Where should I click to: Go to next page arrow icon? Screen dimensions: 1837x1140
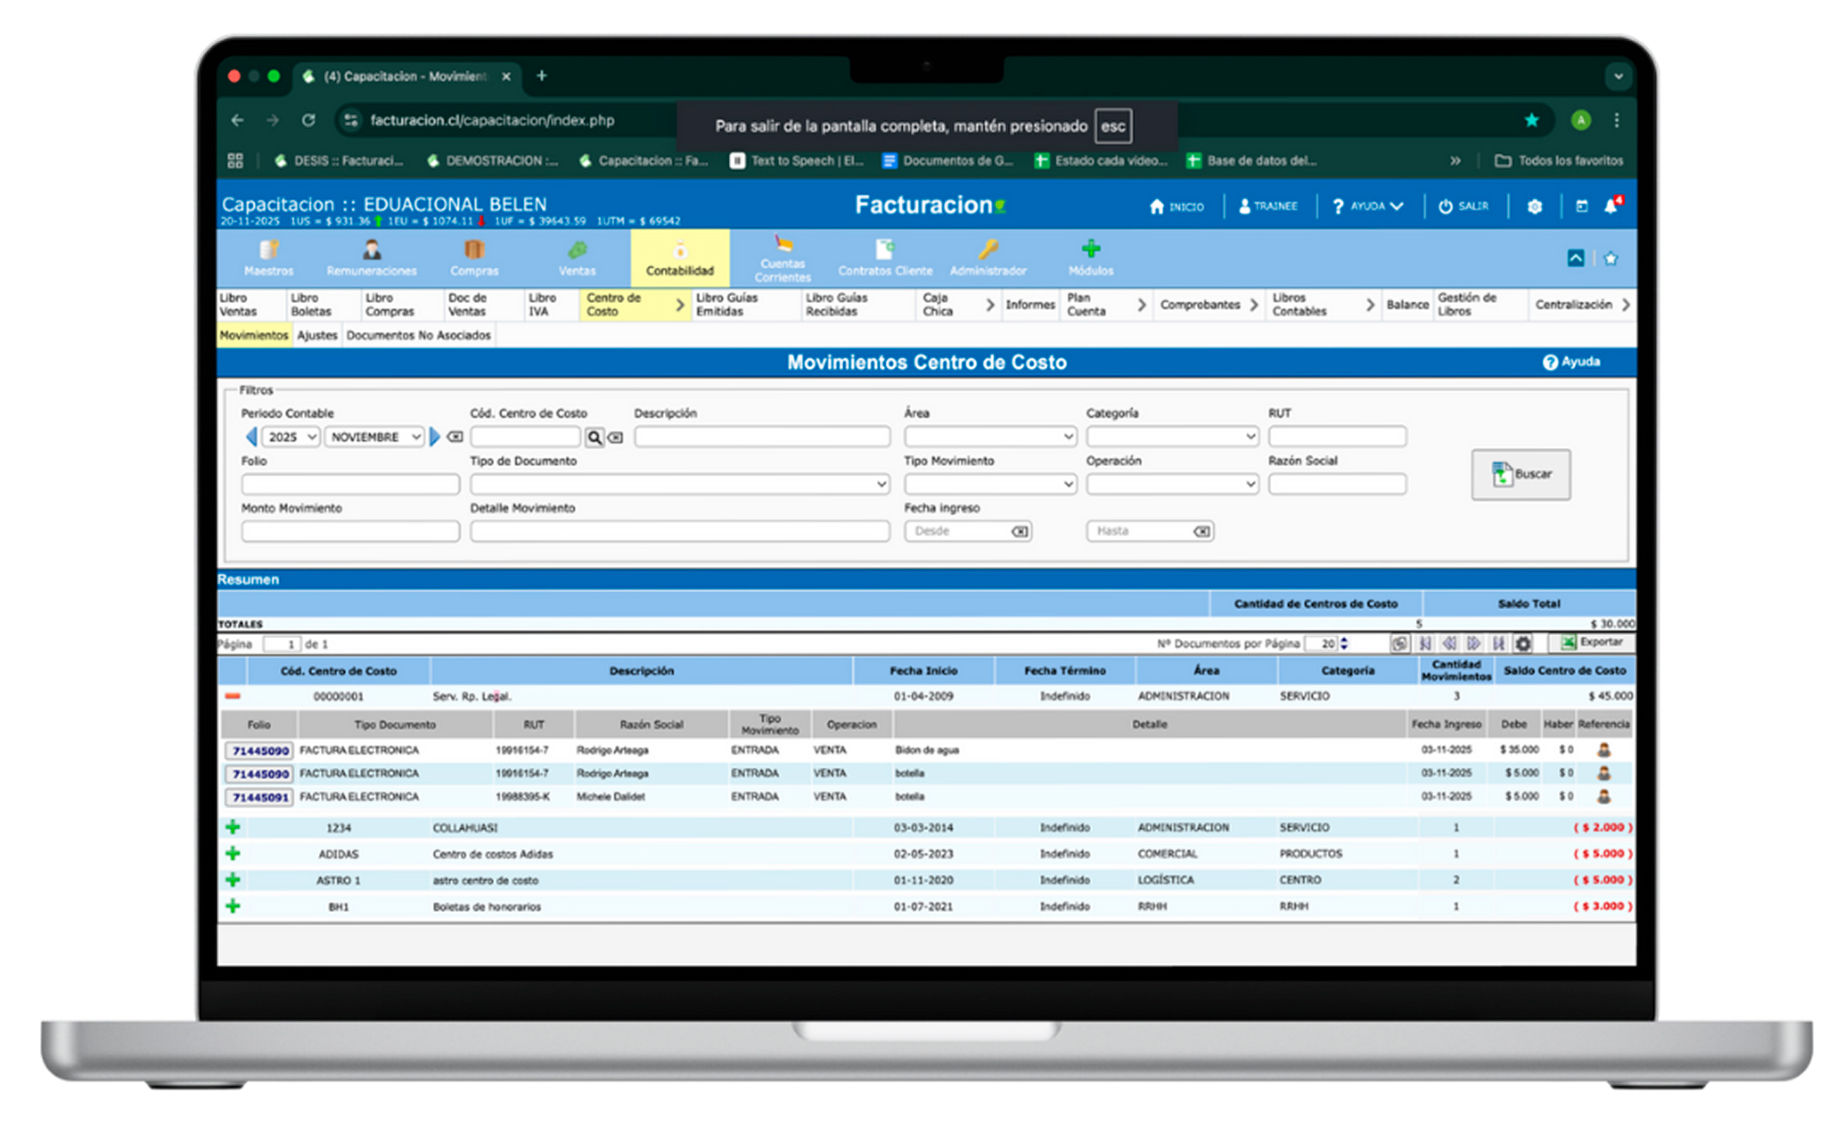tap(1473, 643)
